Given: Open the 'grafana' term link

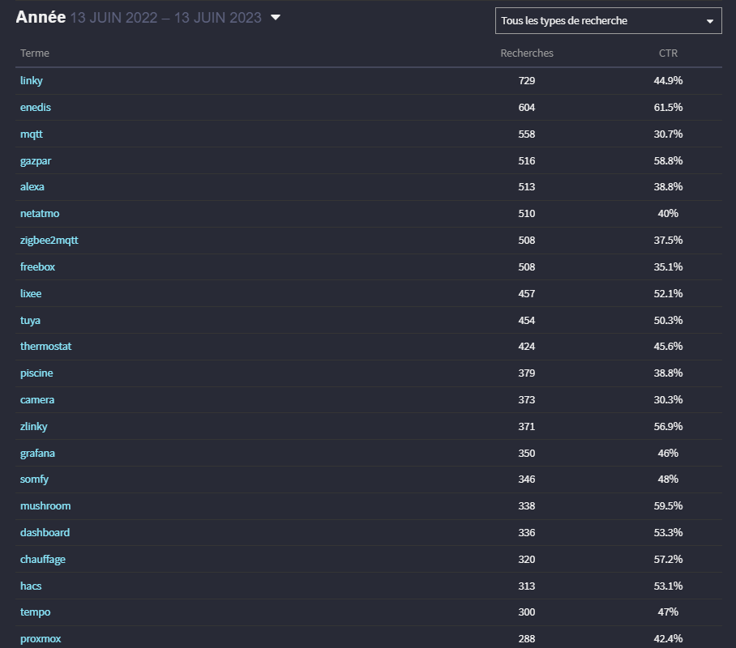Looking at the screenshot, I should click(37, 454).
